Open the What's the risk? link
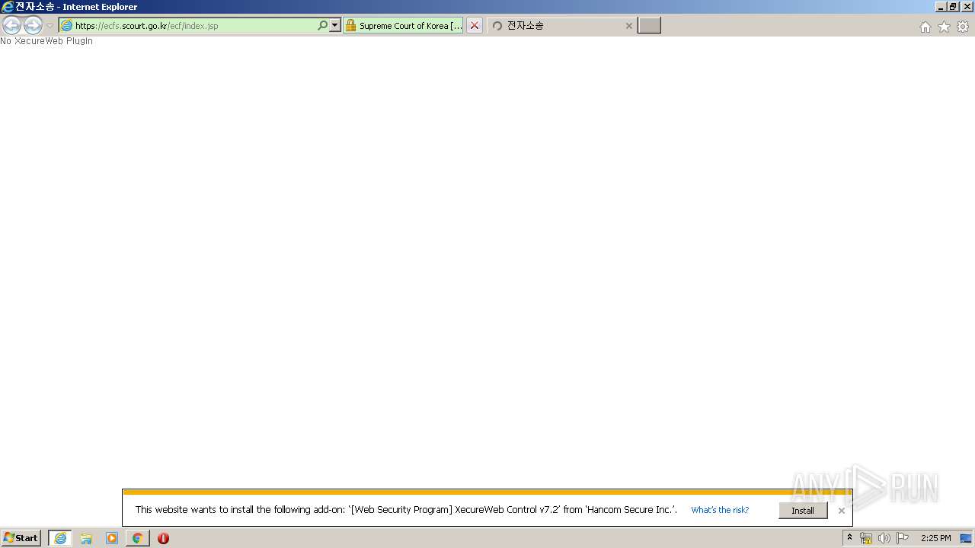 [720, 510]
